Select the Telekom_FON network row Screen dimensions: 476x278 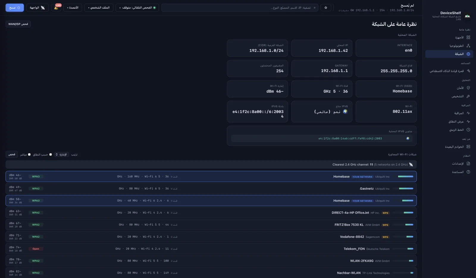tap(211, 249)
